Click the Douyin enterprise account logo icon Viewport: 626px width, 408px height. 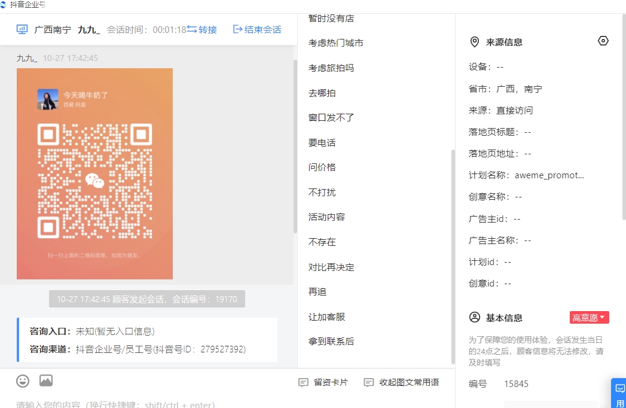pyautogui.click(x=3, y=5)
